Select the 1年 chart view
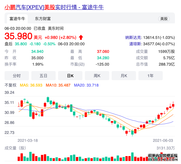 pyautogui.click(x=151, y=76)
